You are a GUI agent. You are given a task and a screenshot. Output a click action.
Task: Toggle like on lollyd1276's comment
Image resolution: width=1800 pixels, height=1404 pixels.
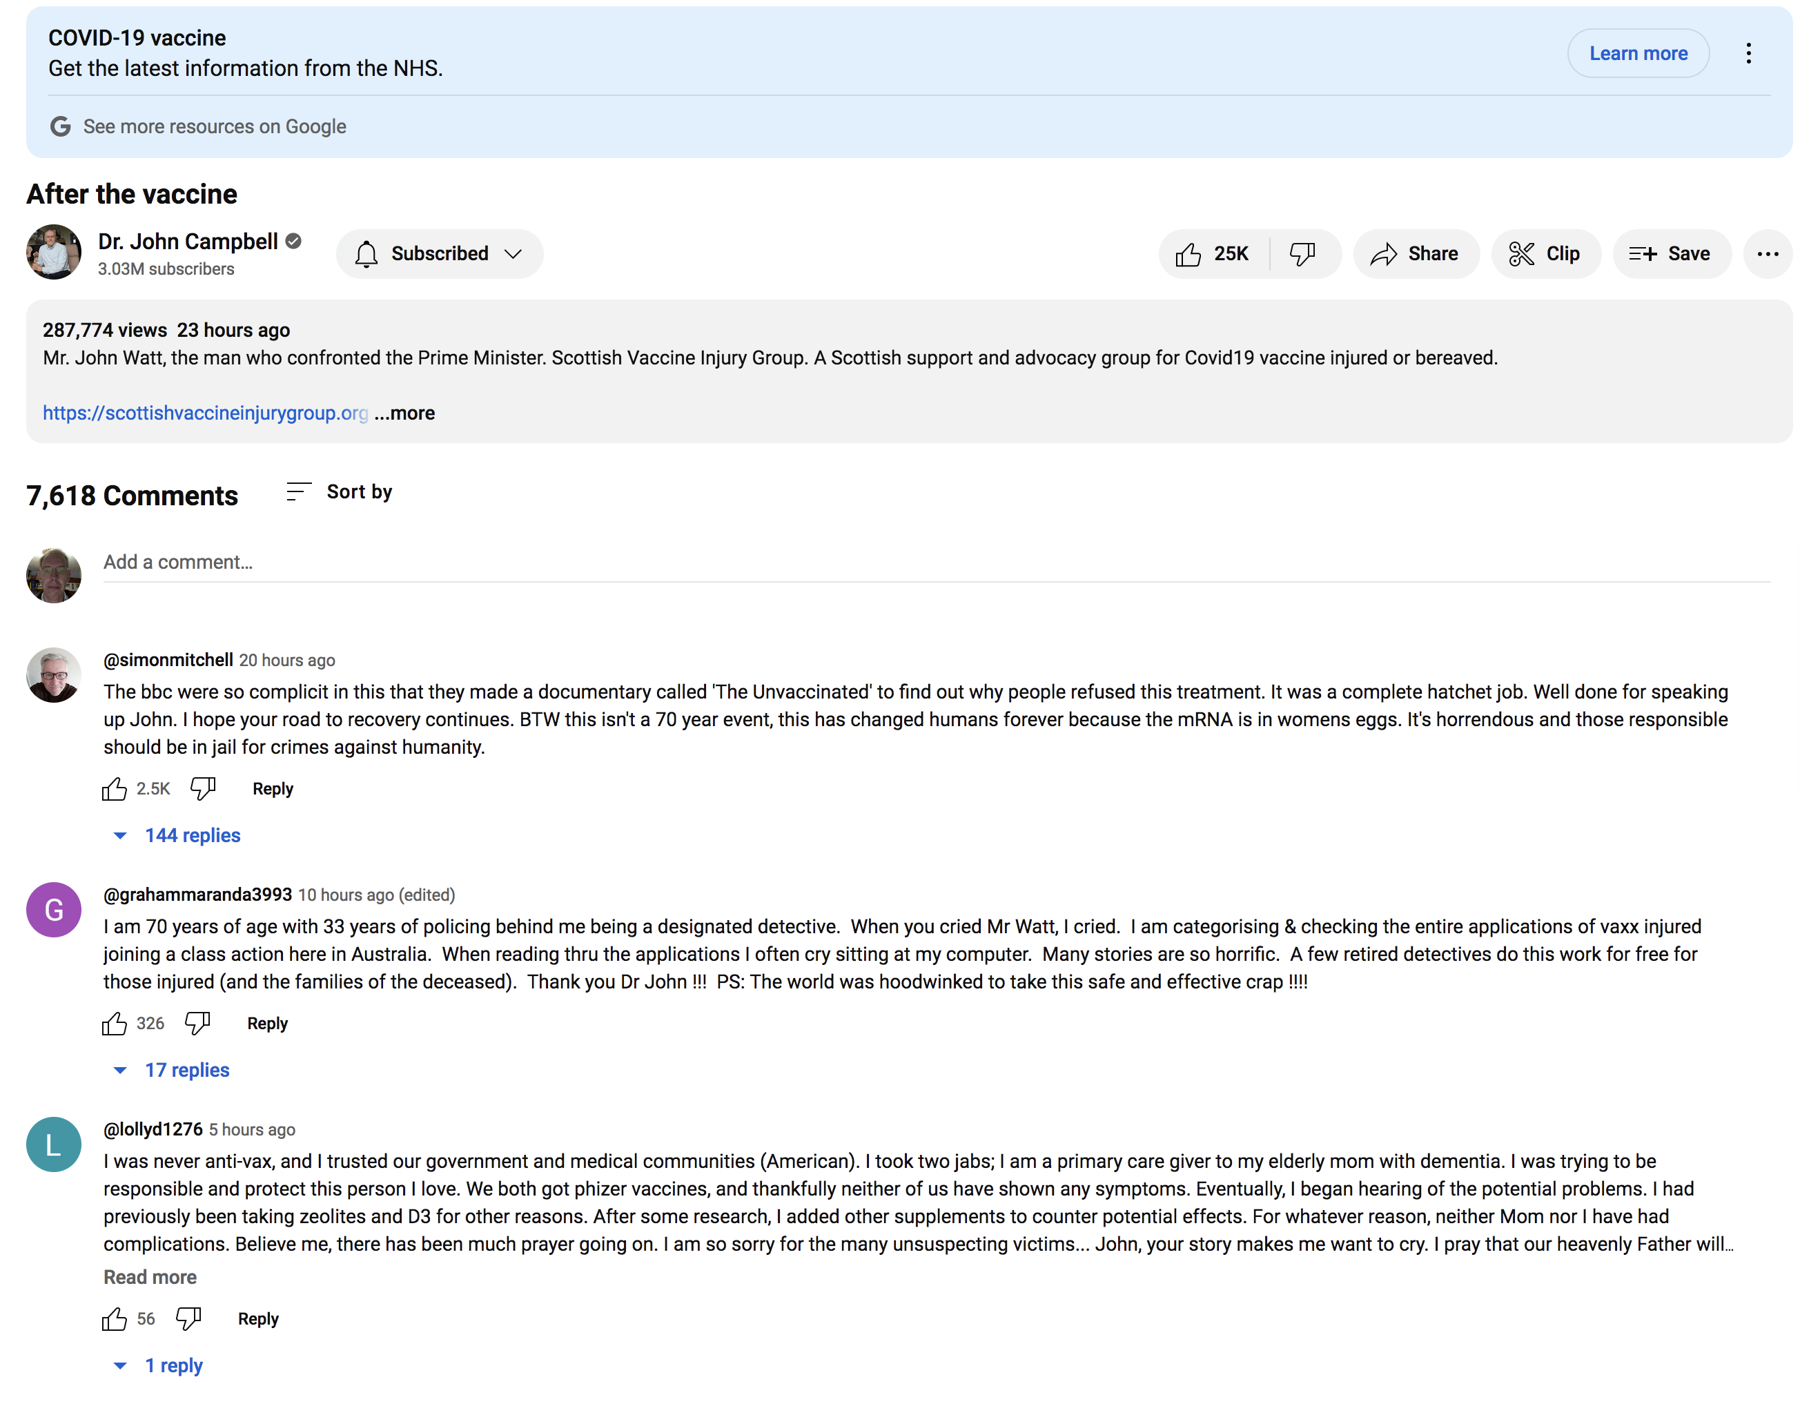coord(115,1319)
